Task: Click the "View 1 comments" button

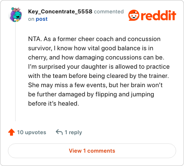Action: 92,151
